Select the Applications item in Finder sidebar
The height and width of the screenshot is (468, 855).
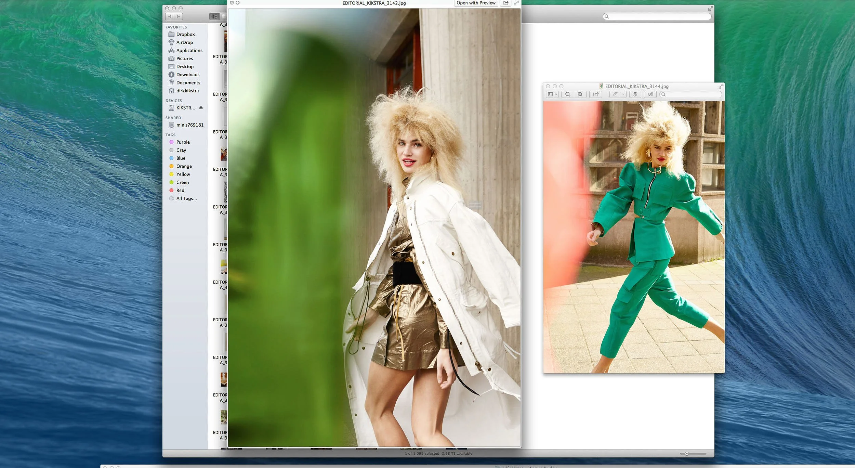pos(189,50)
